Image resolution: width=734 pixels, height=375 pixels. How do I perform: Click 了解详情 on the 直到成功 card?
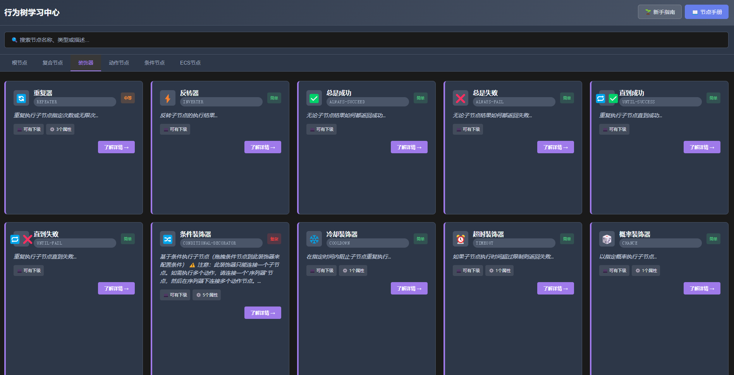click(702, 147)
